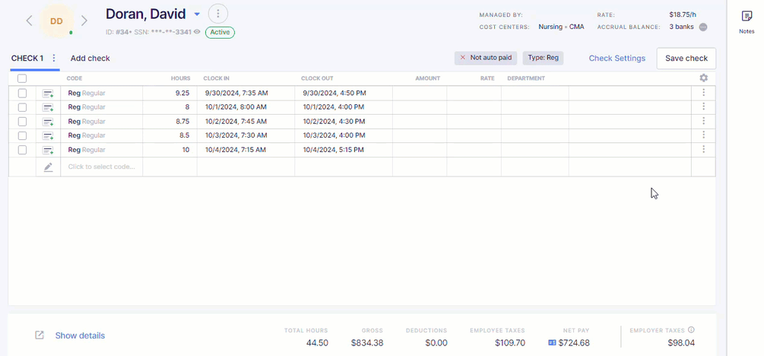Image resolution: width=764 pixels, height=356 pixels.
Task: Open pop-out icon beside Show details
Action: 40,335
